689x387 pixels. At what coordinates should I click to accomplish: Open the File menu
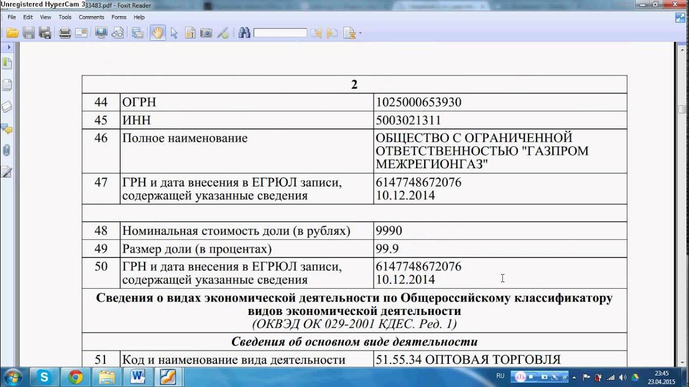click(12, 17)
